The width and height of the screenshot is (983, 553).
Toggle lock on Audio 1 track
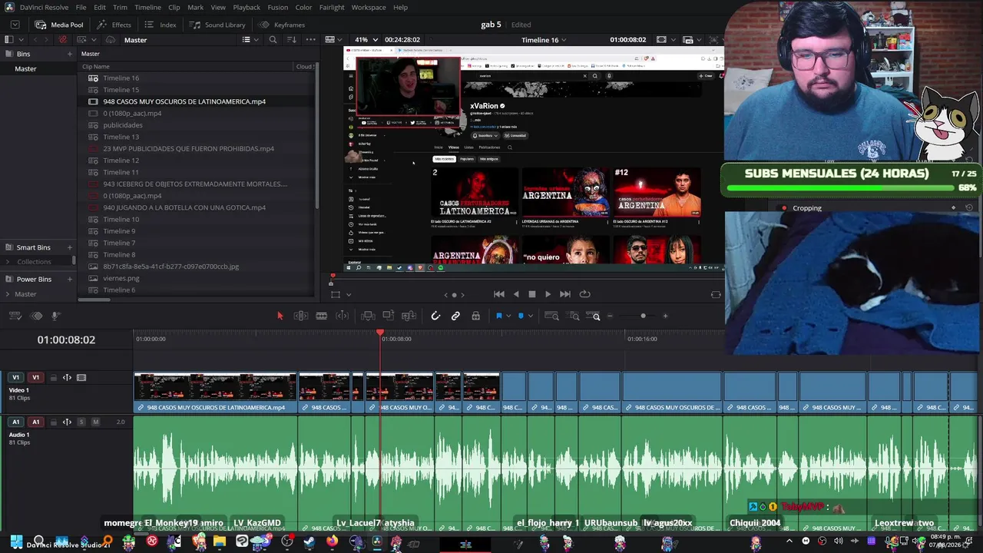(53, 422)
